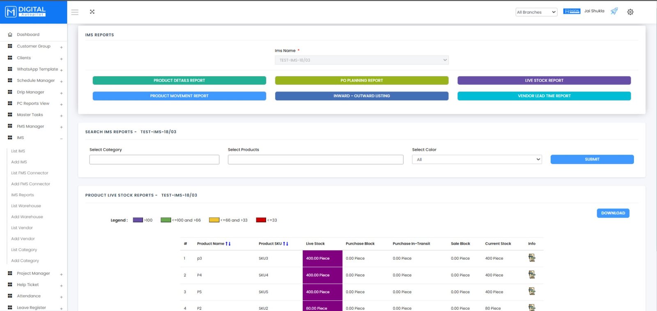Open List Warehouse in sidebar
This screenshot has height=311, width=657.
pos(26,206)
